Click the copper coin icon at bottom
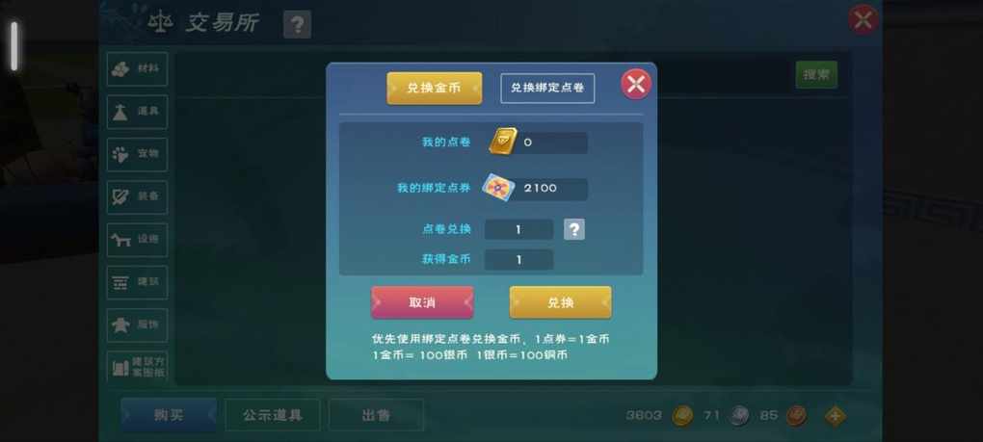This screenshot has width=983, height=442. pyautogui.click(x=797, y=415)
